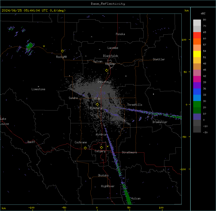Click the asterisk marker above Limestone
This screenshot has height=211, width=216.
point(38,87)
